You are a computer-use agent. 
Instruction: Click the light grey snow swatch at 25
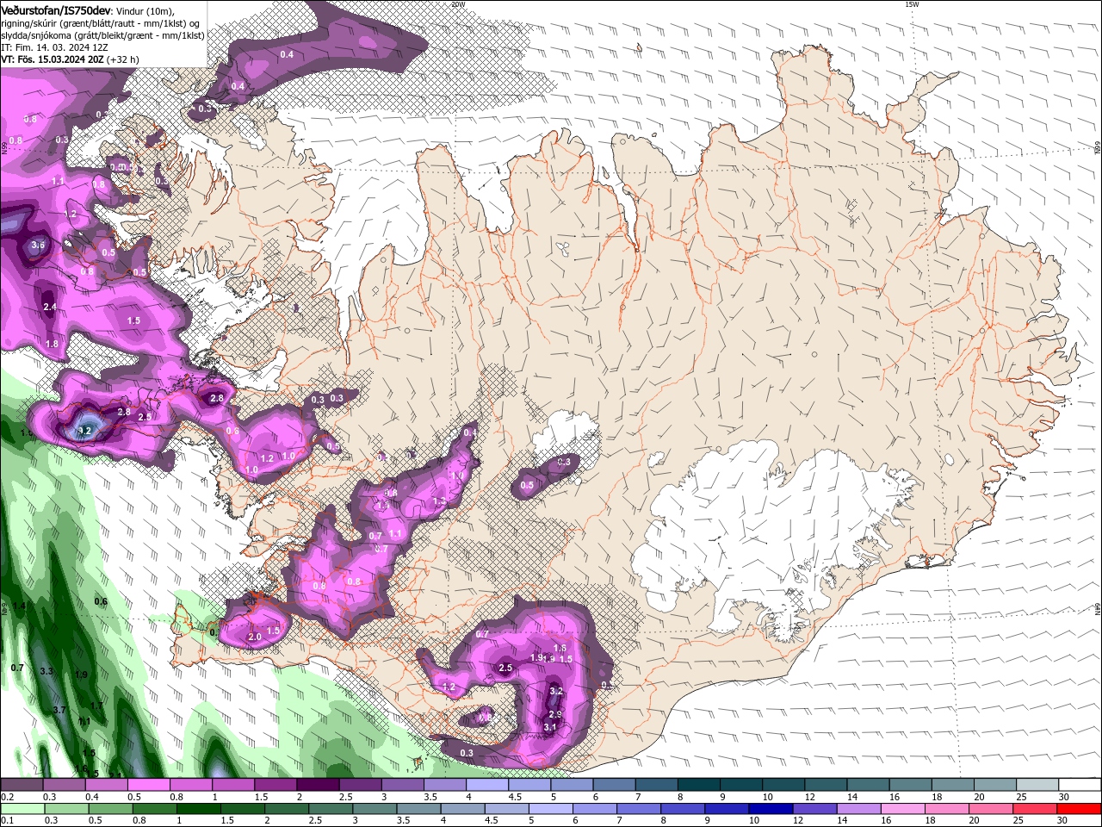click(x=1037, y=785)
